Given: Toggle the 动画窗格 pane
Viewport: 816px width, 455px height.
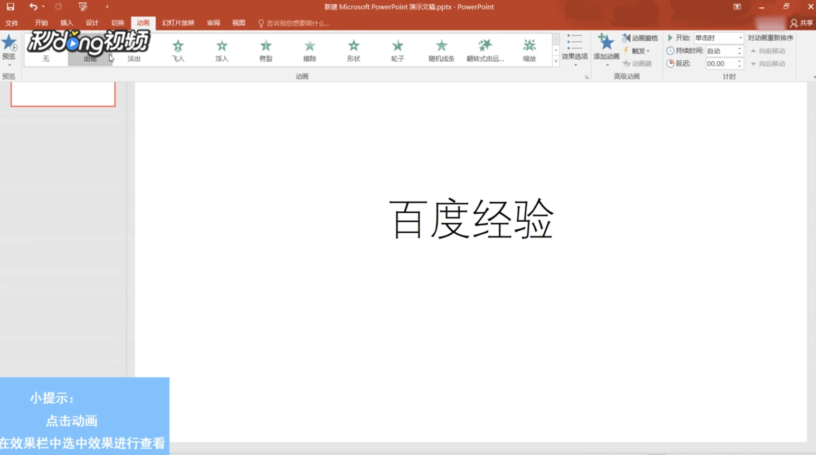Looking at the screenshot, I should pos(640,38).
